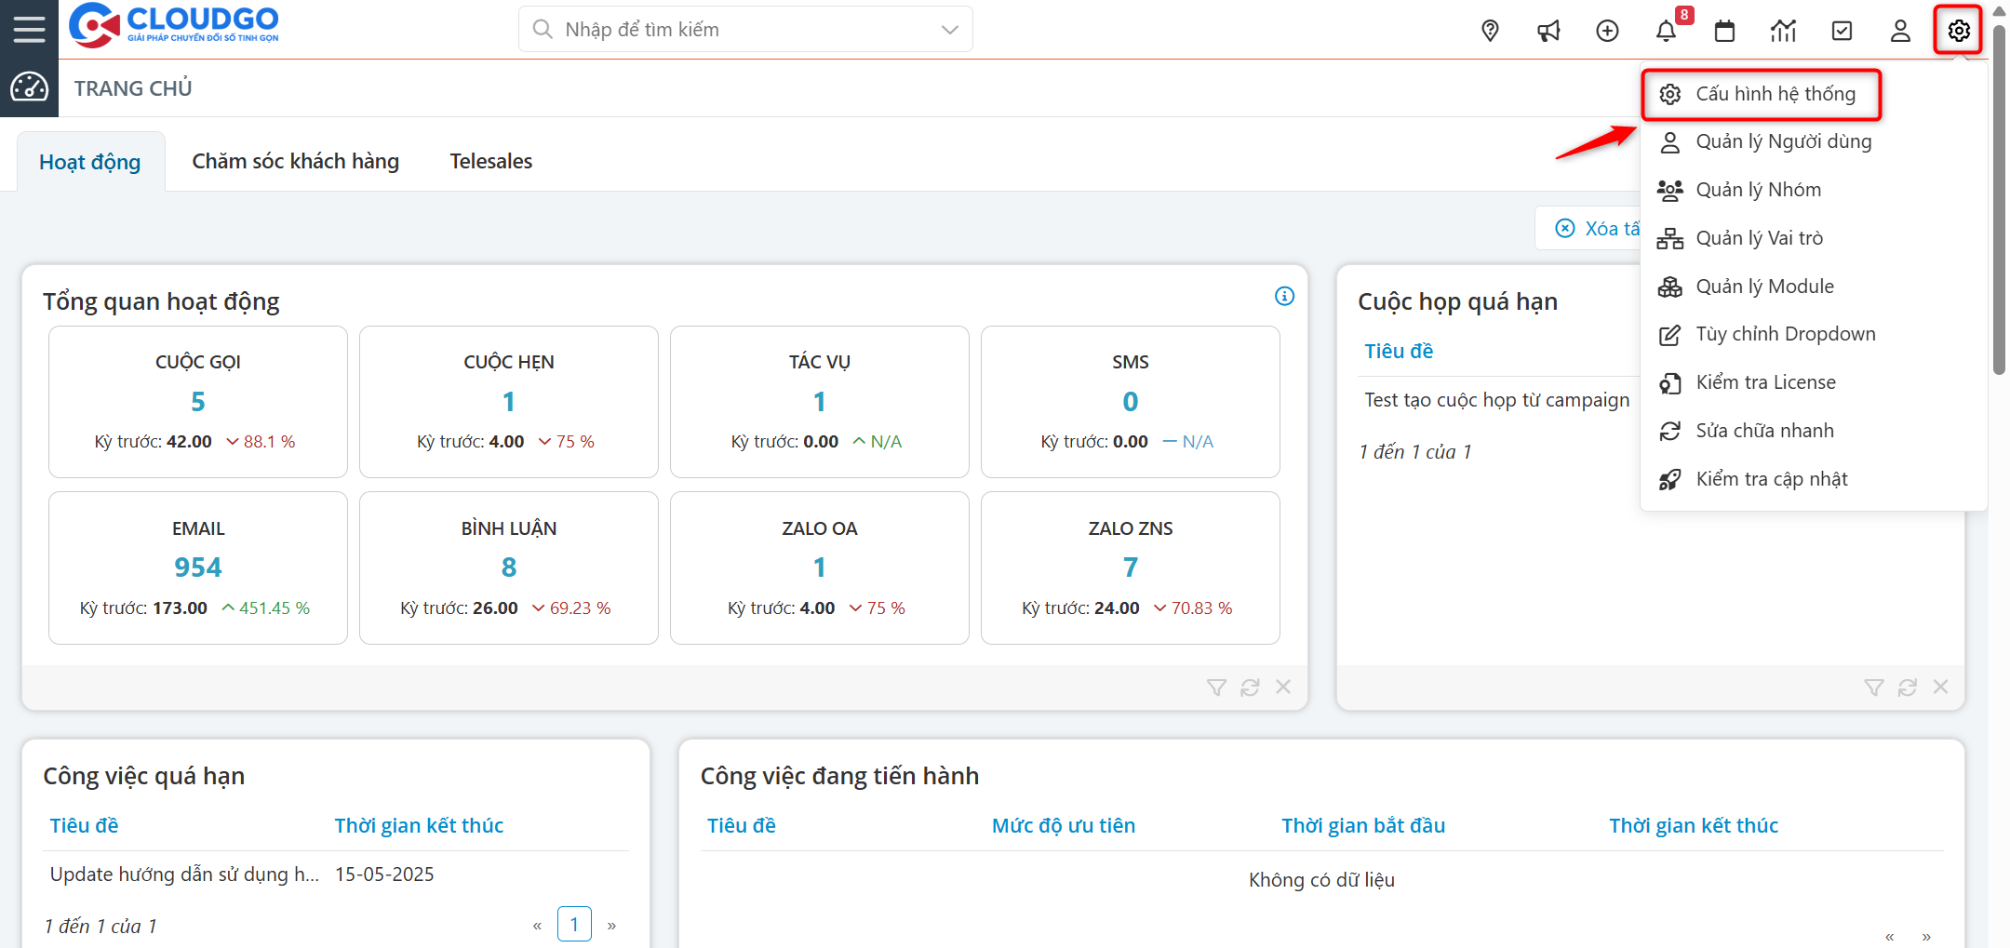Switch to Chăm sóc khách hàng tab
Image resolution: width=2010 pixels, height=948 pixels.
[x=295, y=161]
